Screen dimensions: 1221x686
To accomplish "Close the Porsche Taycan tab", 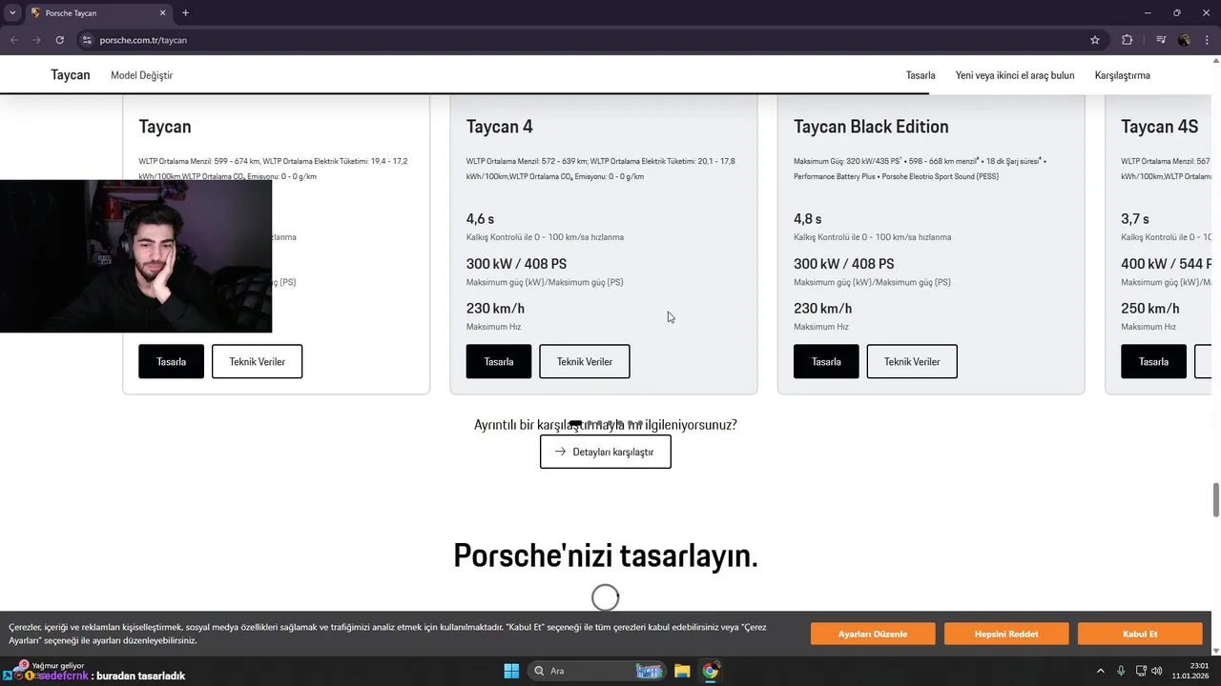I will 162,13.
